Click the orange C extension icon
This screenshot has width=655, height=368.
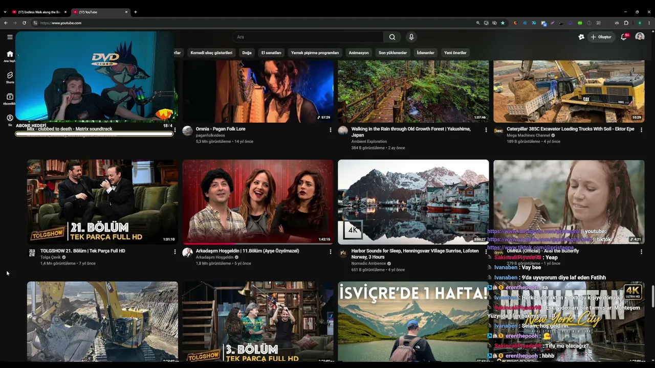[515, 23]
